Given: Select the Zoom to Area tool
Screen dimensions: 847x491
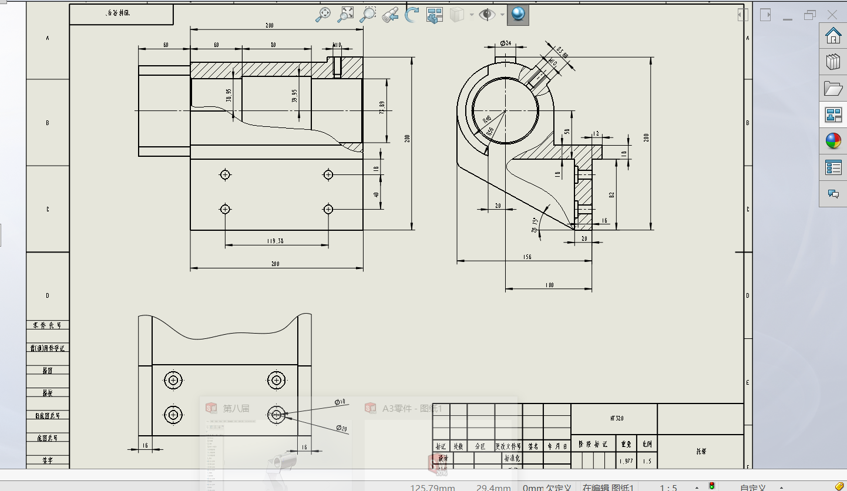Looking at the screenshot, I should click(345, 15).
